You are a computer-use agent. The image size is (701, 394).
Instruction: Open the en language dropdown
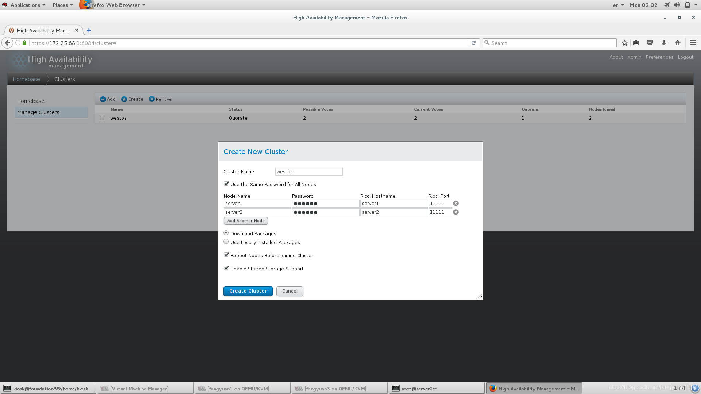(618, 5)
